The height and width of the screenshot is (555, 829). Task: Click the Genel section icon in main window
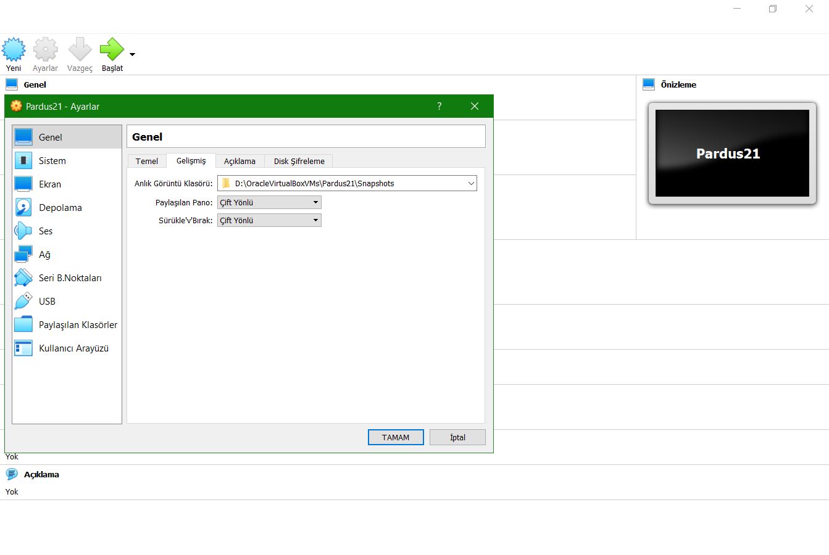click(12, 84)
